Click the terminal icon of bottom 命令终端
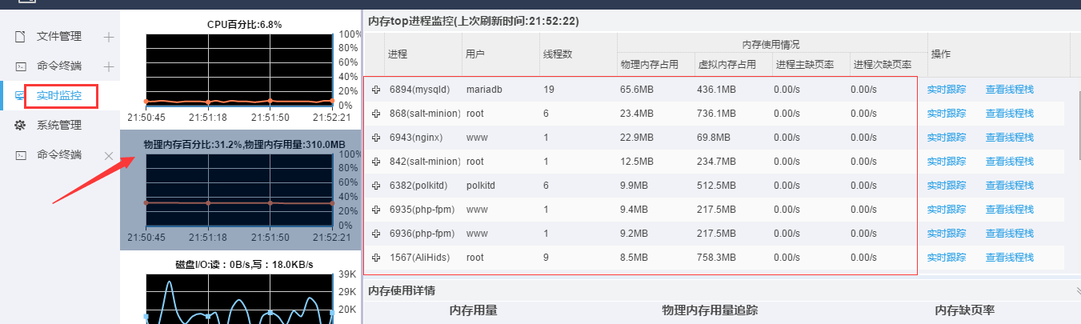The image size is (1081, 324). click(21, 155)
